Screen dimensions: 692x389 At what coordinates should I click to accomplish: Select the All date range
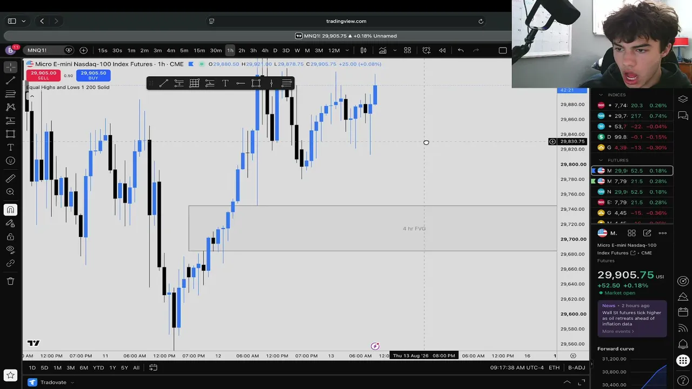[136, 368]
